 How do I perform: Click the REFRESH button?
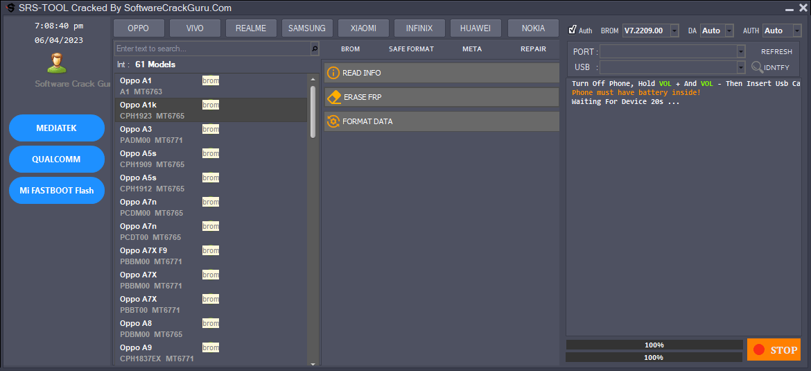(776, 52)
